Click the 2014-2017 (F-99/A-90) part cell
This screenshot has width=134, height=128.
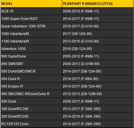98,79
